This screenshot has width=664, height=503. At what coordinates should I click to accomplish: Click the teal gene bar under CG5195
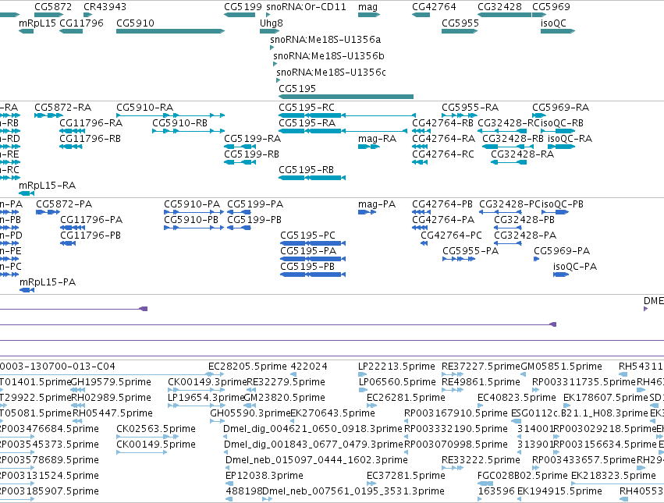coord(346,97)
